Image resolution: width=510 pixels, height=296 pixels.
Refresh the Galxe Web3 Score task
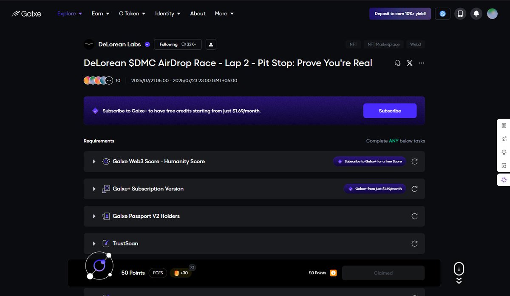click(x=415, y=162)
